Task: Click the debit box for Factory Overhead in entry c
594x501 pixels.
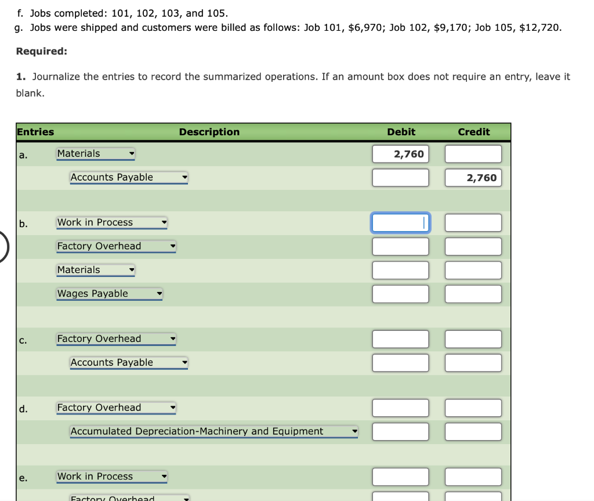Action: (400, 338)
